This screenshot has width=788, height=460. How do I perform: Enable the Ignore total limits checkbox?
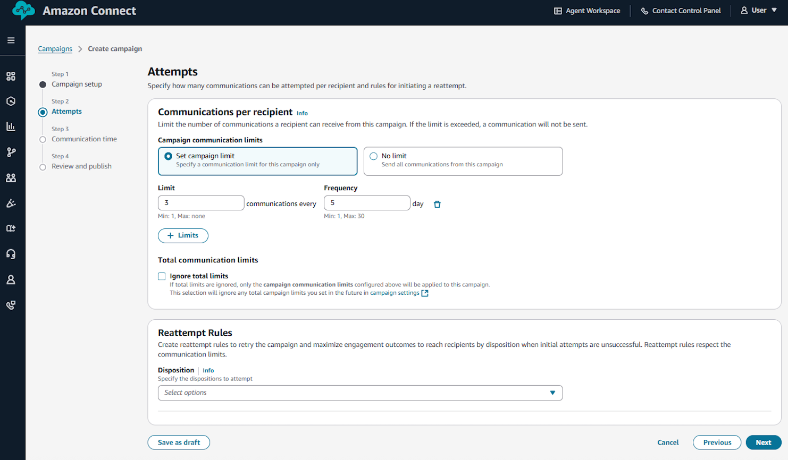[162, 276]
